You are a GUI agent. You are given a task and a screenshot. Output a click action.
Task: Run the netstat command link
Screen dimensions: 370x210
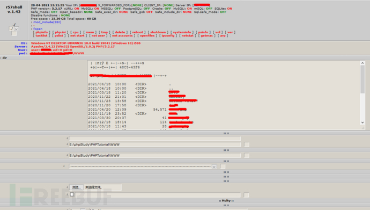tap(188, 35)
